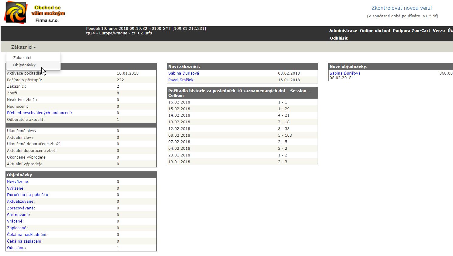Expand the Zákazníci dropdown menu
This screenshot has height=256, width=453.
click(x=23, y=47)
